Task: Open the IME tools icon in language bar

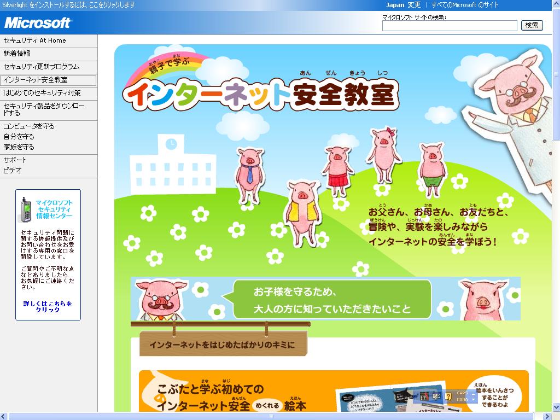Action: 436,397
